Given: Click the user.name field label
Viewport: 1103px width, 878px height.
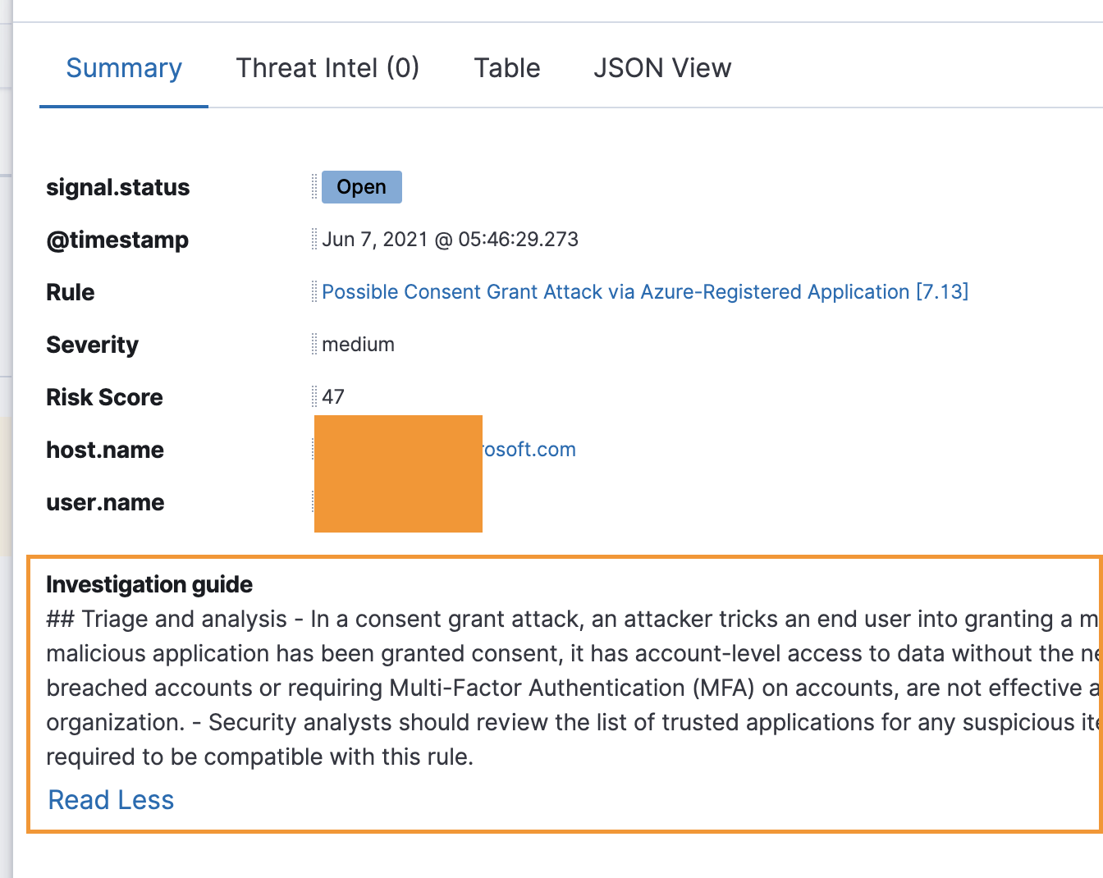Looking at the screenshot, I should [x=105, y=503].
